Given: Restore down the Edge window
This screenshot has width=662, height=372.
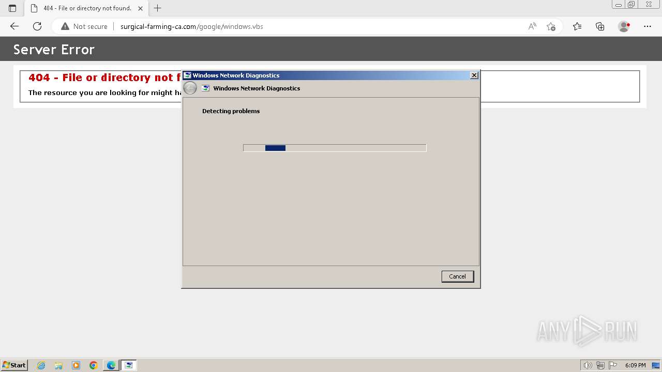Looking at the screenshot, I should click(x=631, y=5).
